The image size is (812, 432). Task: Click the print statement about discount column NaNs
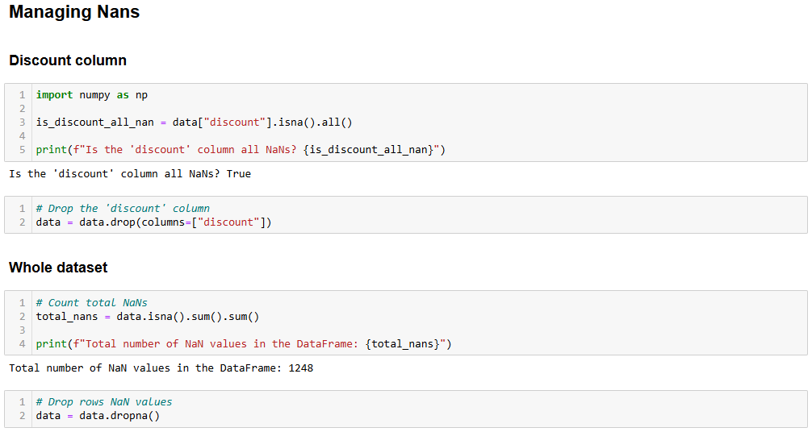[x=241, y=150]
